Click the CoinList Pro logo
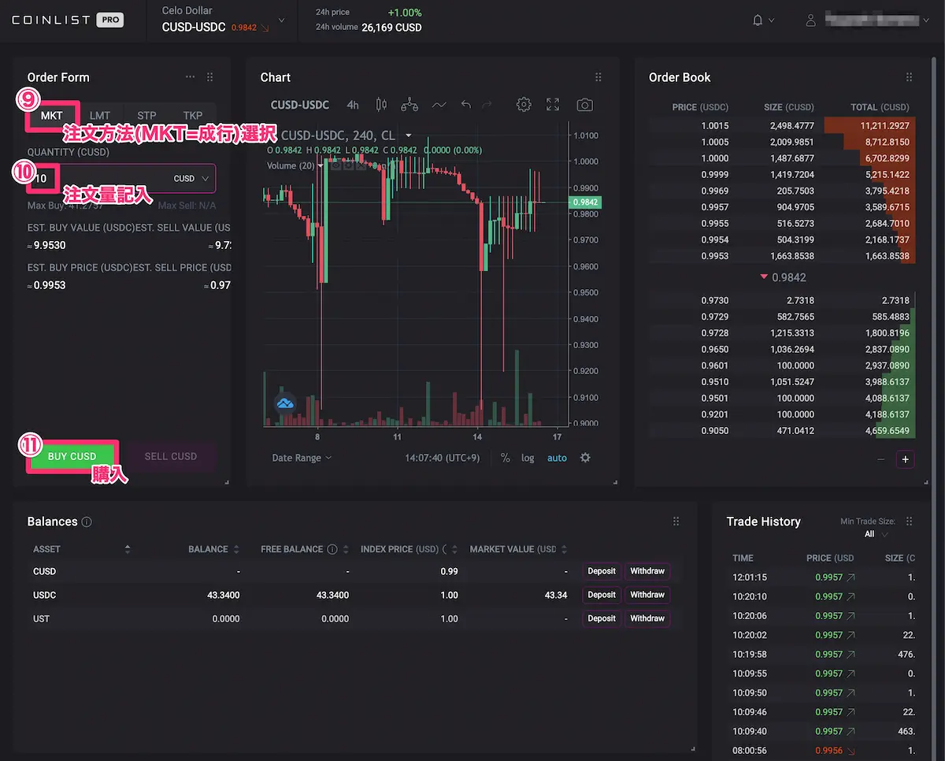The width and height of the screenshot is (945, 761). point(68,20)
